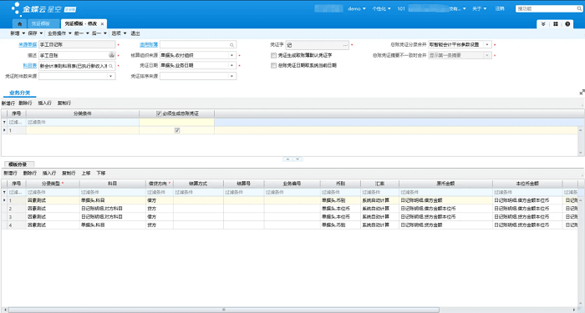Click the 分录类型 column header
This screenshot has width=585, height=313.
click(x=53, y=184)
